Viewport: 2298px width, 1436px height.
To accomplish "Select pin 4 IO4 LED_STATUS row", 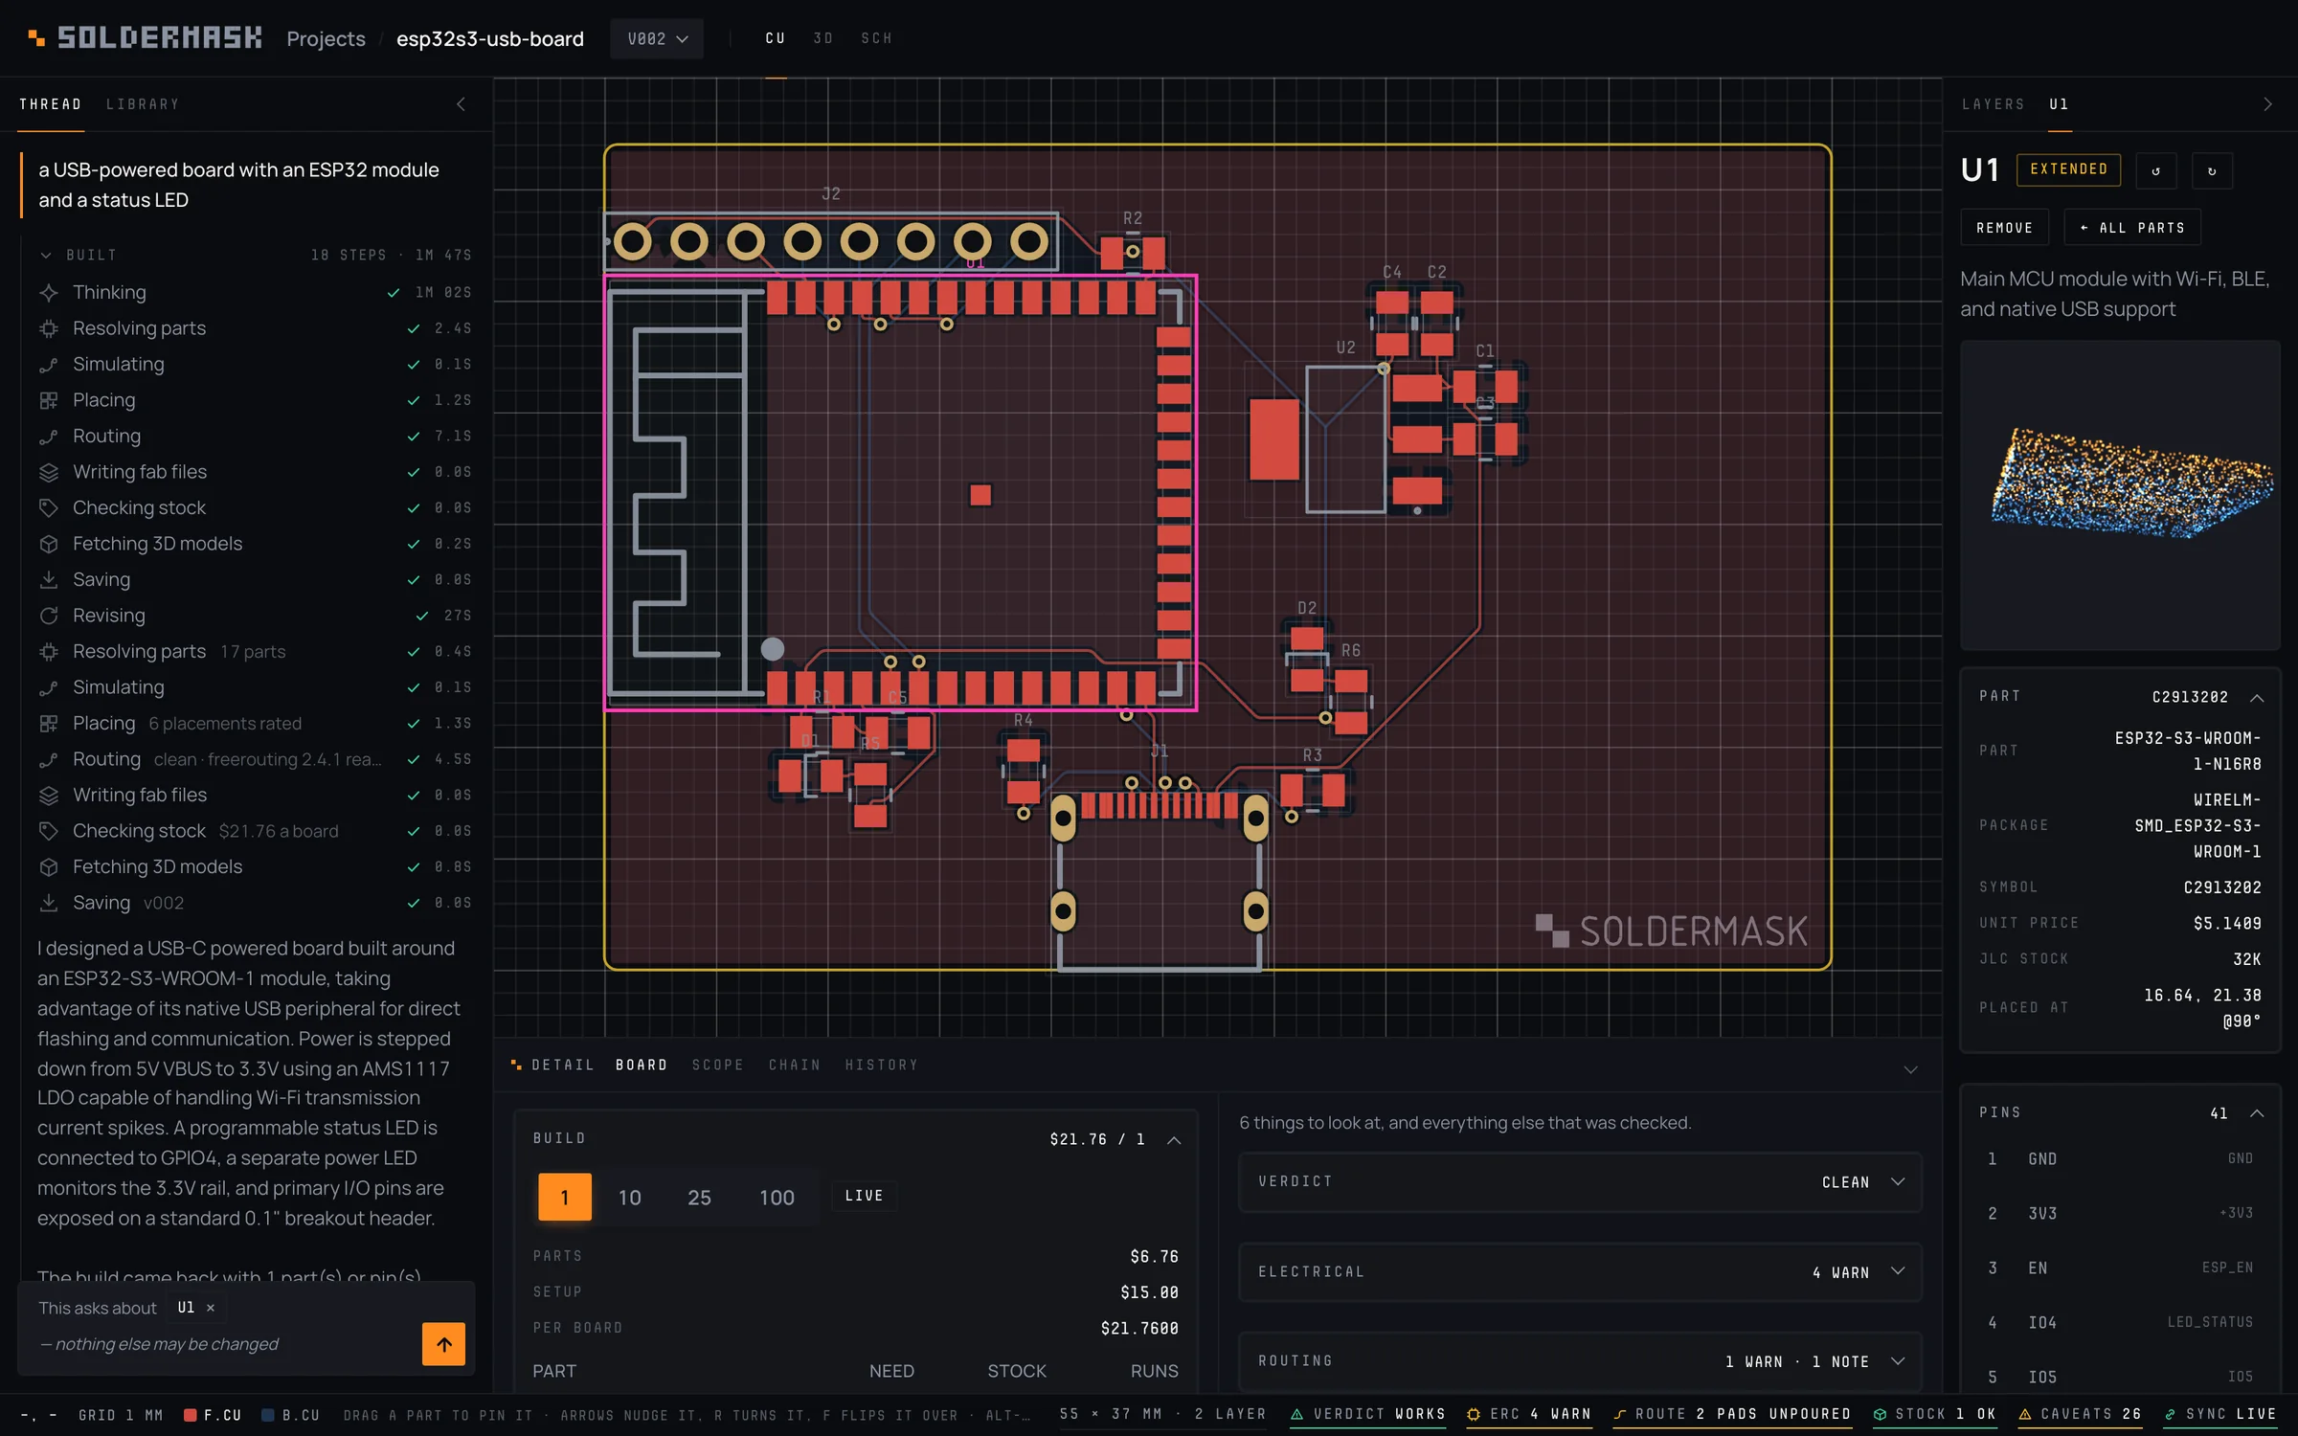I will [2120, 1322].
